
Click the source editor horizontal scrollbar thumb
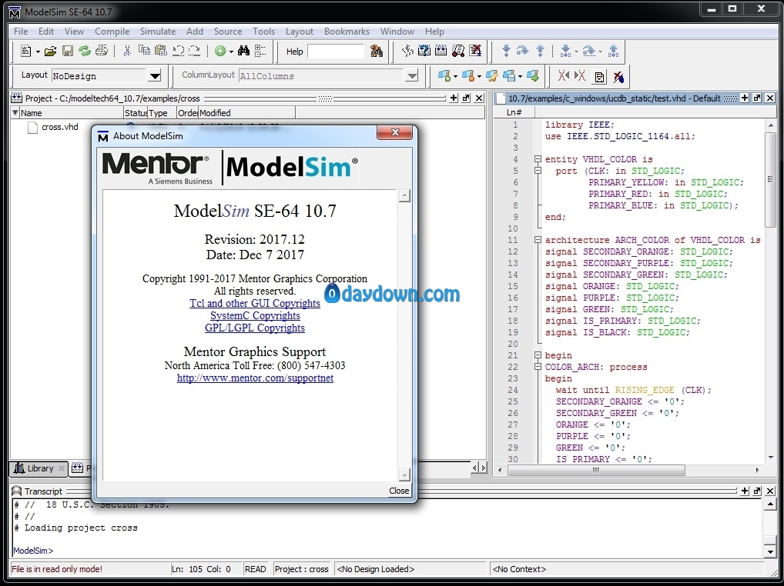[596, 470]
